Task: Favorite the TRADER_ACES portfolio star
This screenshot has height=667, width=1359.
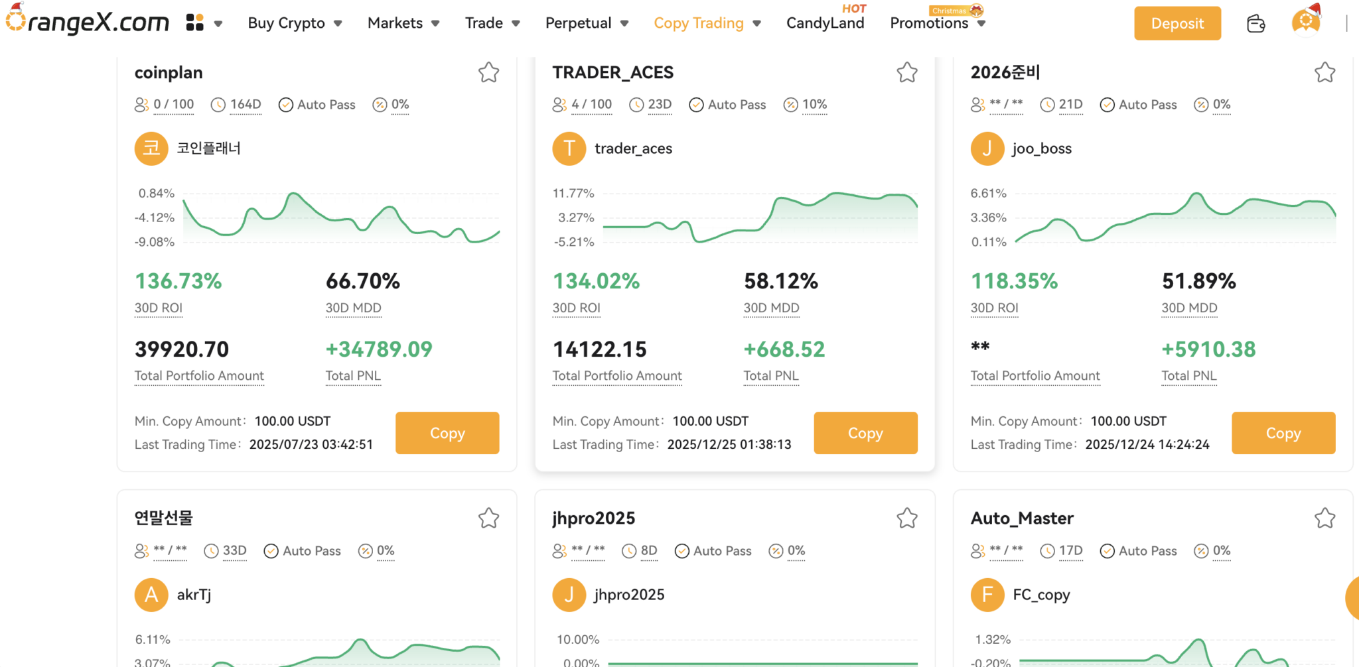Action: point(906,72)
